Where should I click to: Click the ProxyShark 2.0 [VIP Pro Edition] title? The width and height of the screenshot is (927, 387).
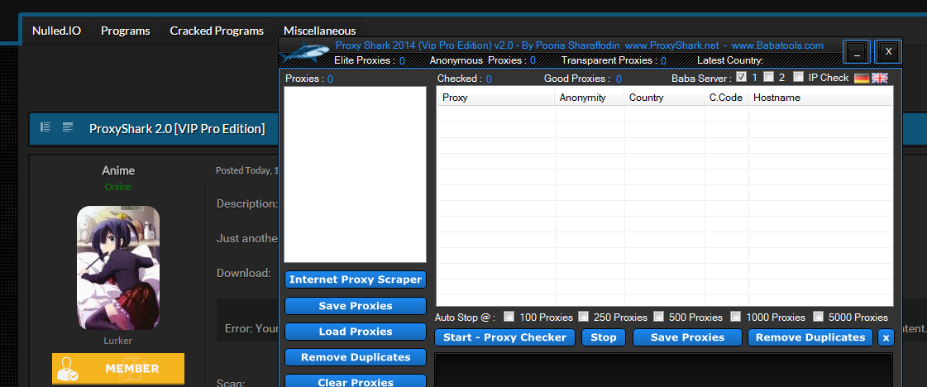pos(177,128)
